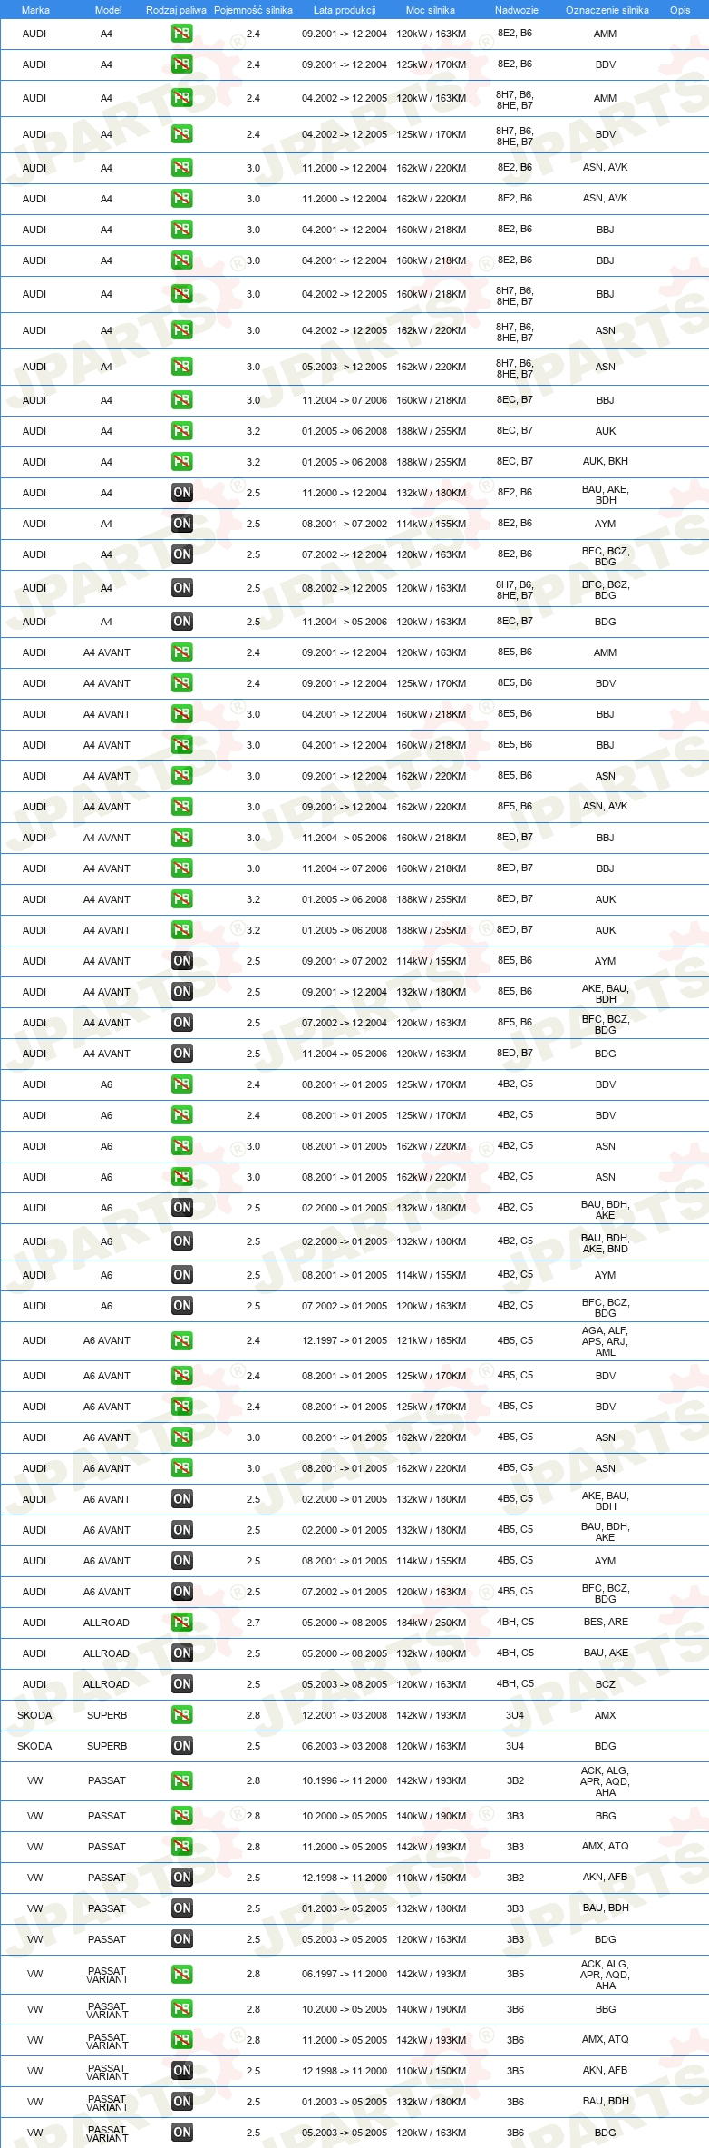Click the Nadwozie column header

tap(517, 10)
